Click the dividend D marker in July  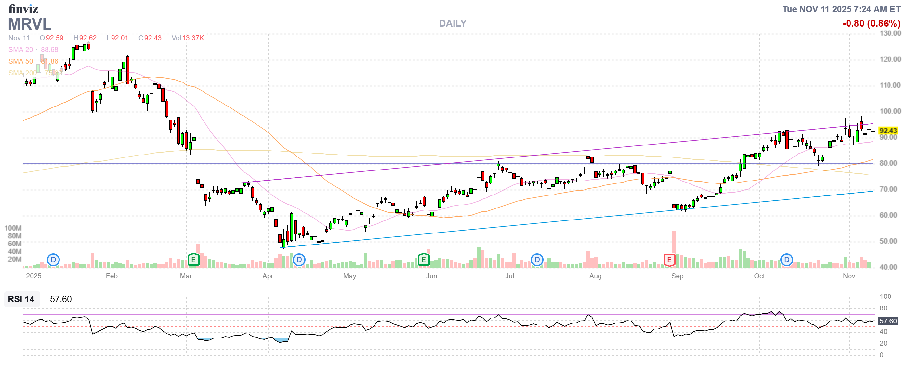coord(537,260)
